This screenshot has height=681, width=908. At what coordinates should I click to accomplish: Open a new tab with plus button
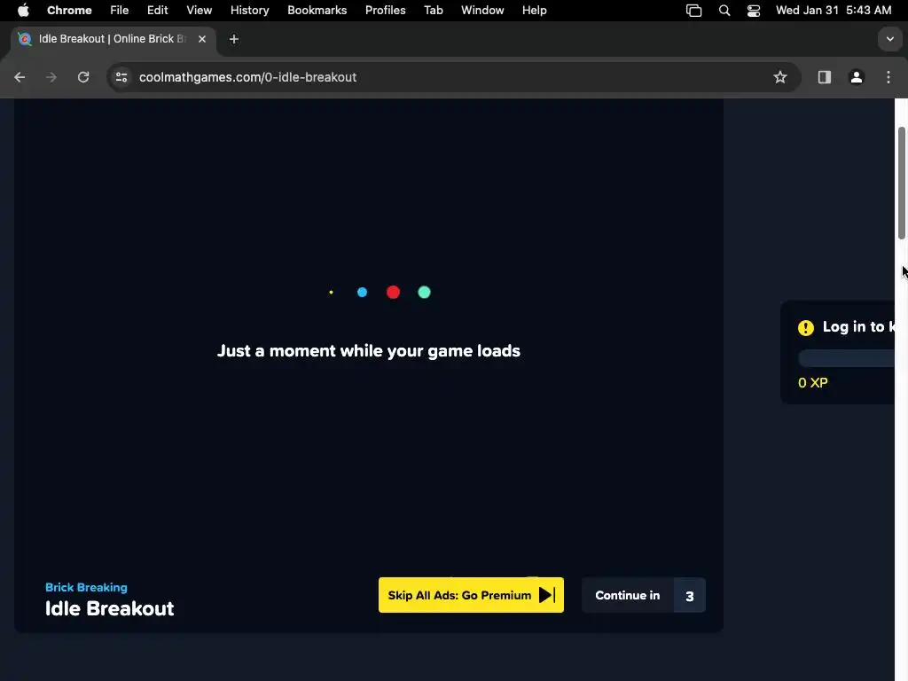[x=234, y=39]
